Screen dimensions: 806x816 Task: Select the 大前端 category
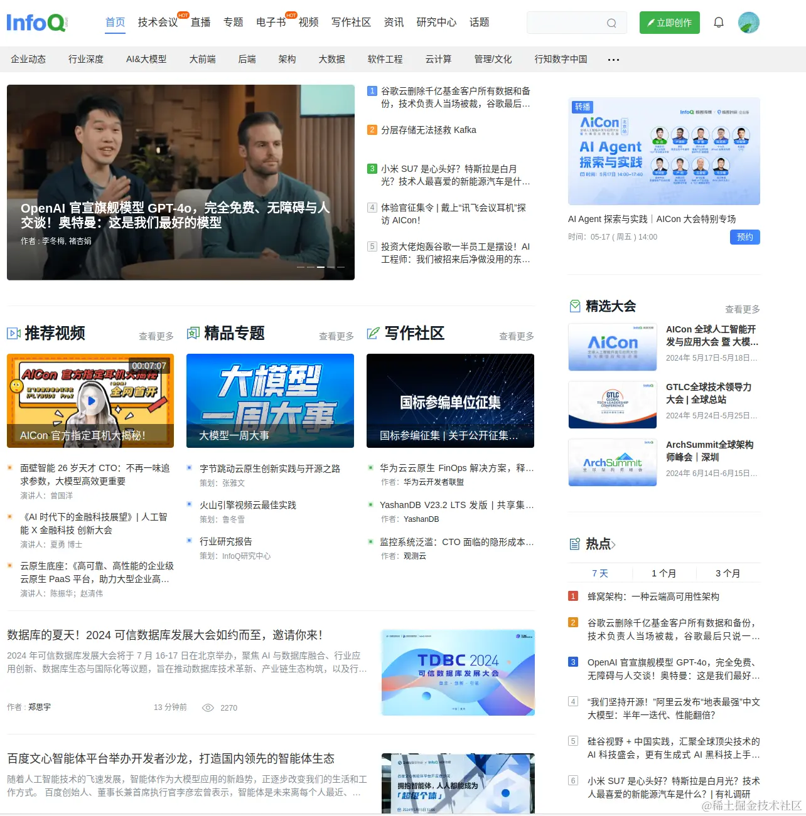click(x=203, y=59)
